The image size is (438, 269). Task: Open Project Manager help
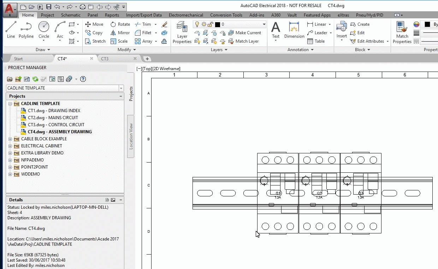83,79
